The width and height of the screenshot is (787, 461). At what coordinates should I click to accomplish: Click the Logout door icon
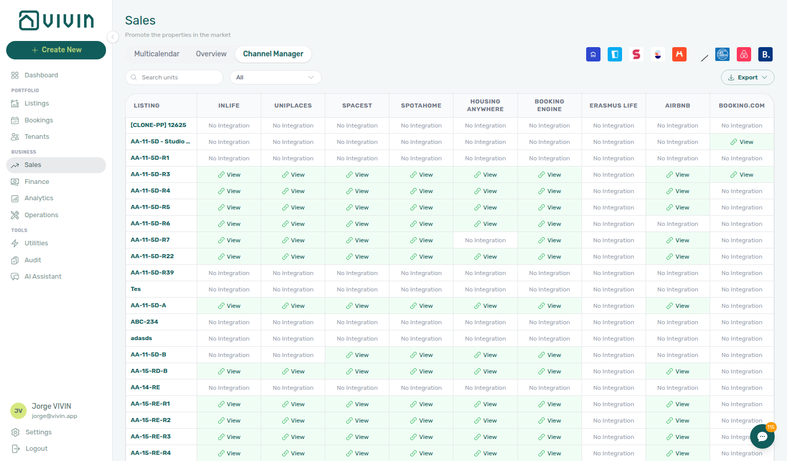click(x=16, y=449)
